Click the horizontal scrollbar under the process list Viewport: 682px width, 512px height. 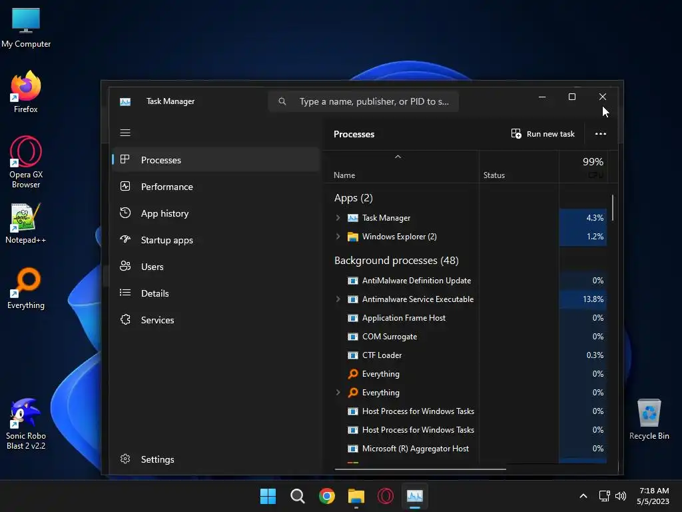[x=420, y=469]
